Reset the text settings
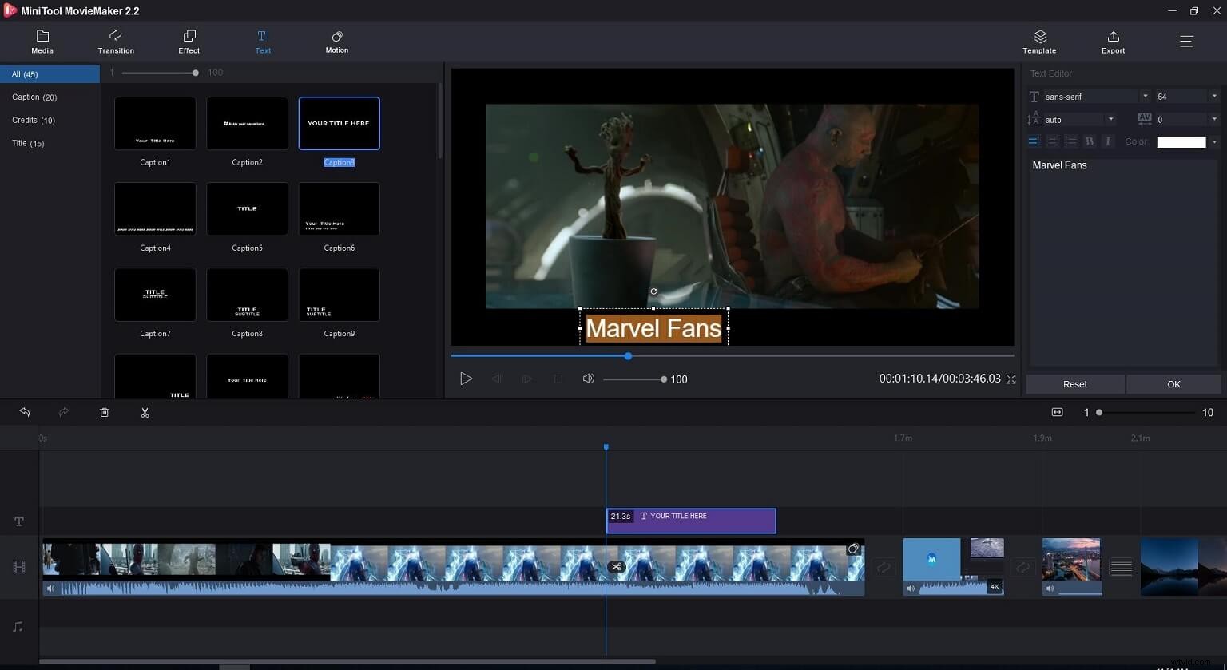The width and height of the screenshot is (1227, 670). [1074, 384]
